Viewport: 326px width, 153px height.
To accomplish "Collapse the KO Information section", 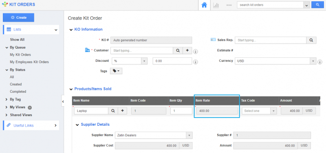I will tap(71, 30).
